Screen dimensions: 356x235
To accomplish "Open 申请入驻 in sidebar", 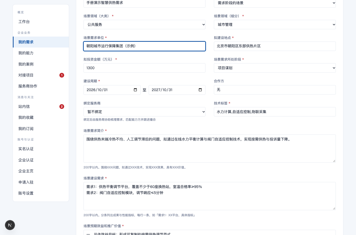I will click(41, 182).
